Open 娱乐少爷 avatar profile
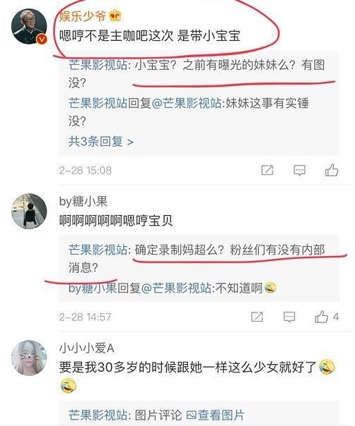 pos(29,26)
